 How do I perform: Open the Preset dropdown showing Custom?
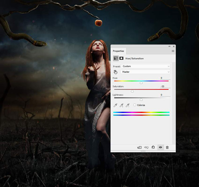click(145, 66)
